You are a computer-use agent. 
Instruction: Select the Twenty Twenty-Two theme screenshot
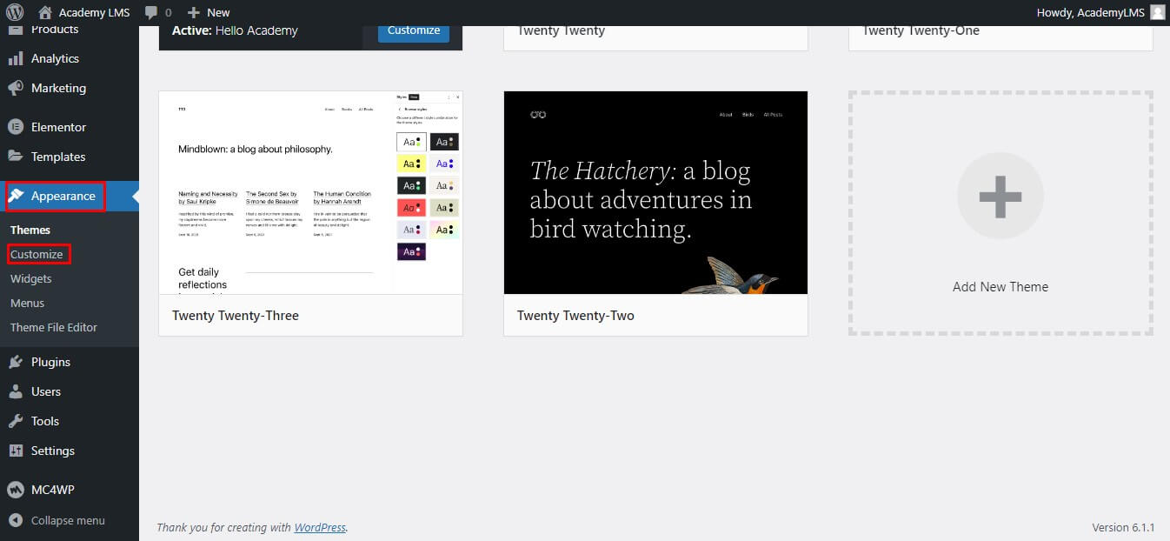655,192
